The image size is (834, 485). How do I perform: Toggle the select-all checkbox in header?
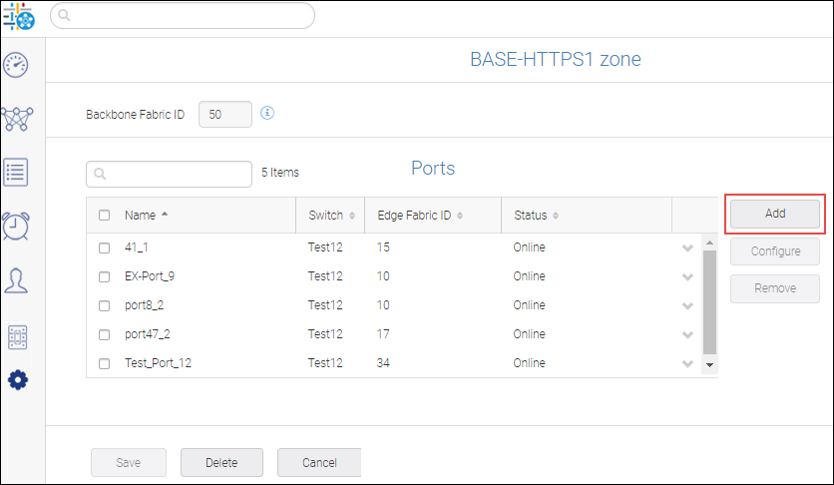[x=105, y=216]
